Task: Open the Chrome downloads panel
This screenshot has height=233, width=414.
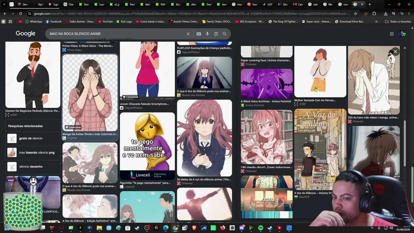Action: coord(386,14)
